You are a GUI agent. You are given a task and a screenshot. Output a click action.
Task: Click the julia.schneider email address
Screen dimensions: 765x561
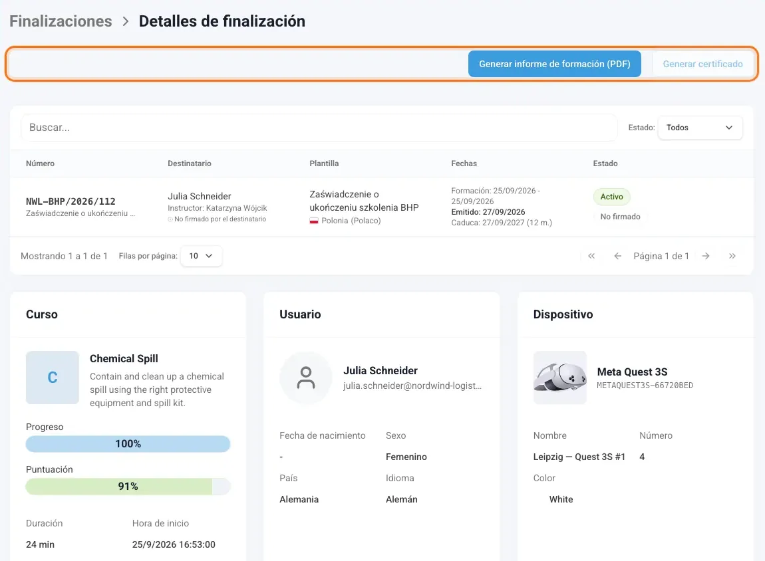tap(412, 386)
